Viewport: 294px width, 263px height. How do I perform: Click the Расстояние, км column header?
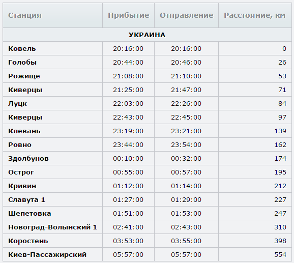(x=255, y=15)
